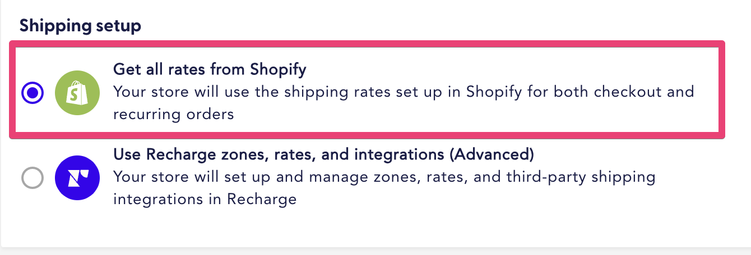Pick the Use Recharge zones, rates, and integrations title
751x255 pixels.
[323, 154]
